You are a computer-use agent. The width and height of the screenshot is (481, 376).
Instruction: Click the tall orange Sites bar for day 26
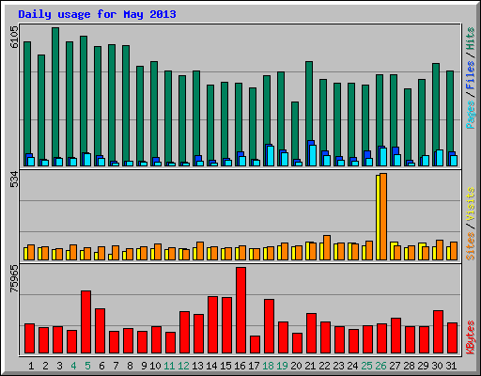coord(383,216)
